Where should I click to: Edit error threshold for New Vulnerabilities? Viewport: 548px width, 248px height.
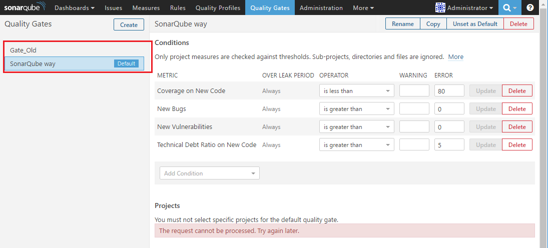(x=449, y=127)
